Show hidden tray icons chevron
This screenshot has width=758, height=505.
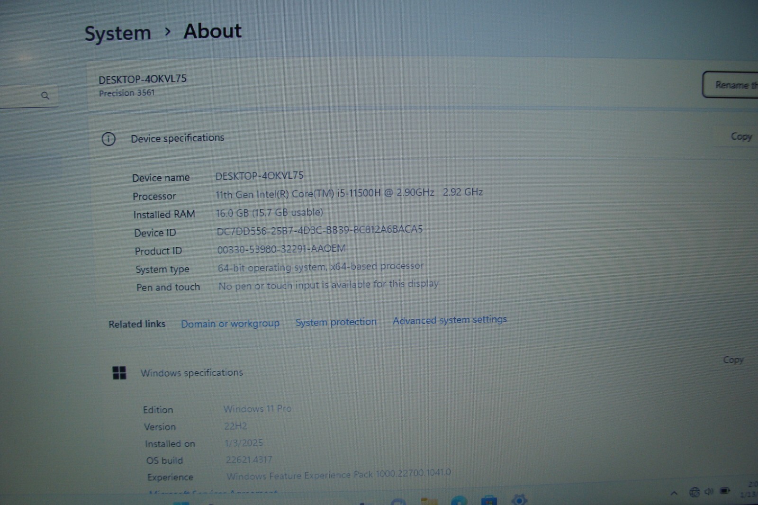[x=674, y=493]
